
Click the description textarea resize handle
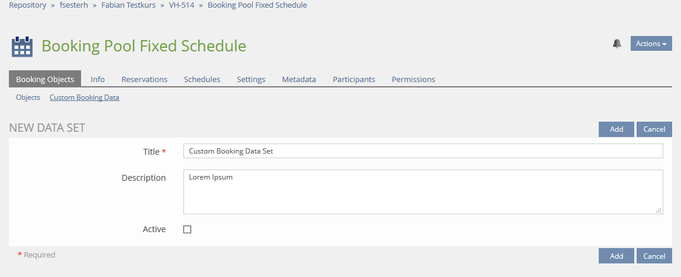click(659, 210)
